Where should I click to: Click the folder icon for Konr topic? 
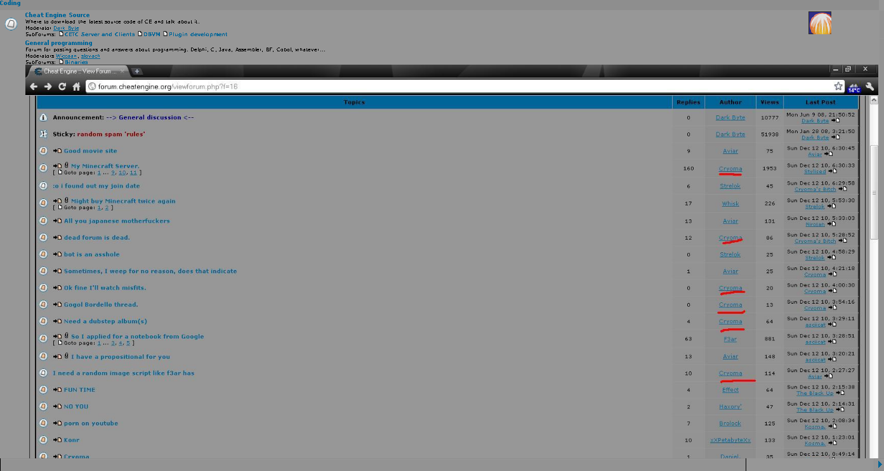pos(43,440)
